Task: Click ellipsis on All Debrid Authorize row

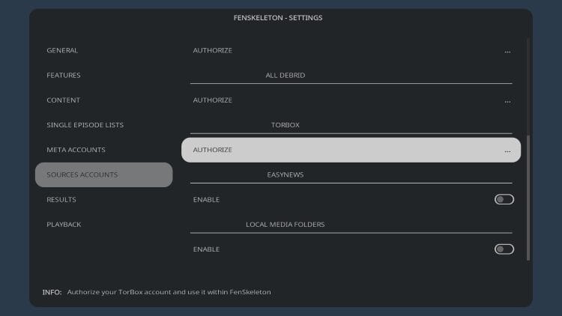Action: (507, 102)
